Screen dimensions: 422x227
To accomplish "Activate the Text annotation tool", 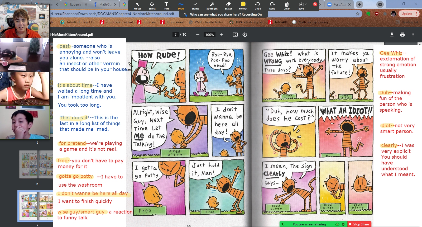I will click(x=166, y=6).
